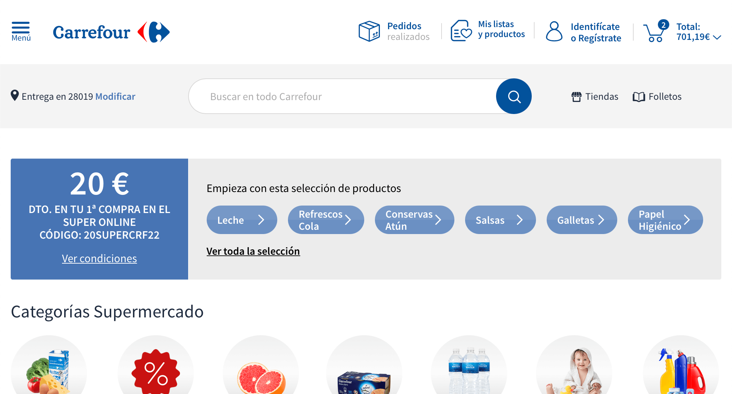Click Modificar to change delivery zip code
The width and height of the screenshot is (732, 394).
(x=115, y=96)
